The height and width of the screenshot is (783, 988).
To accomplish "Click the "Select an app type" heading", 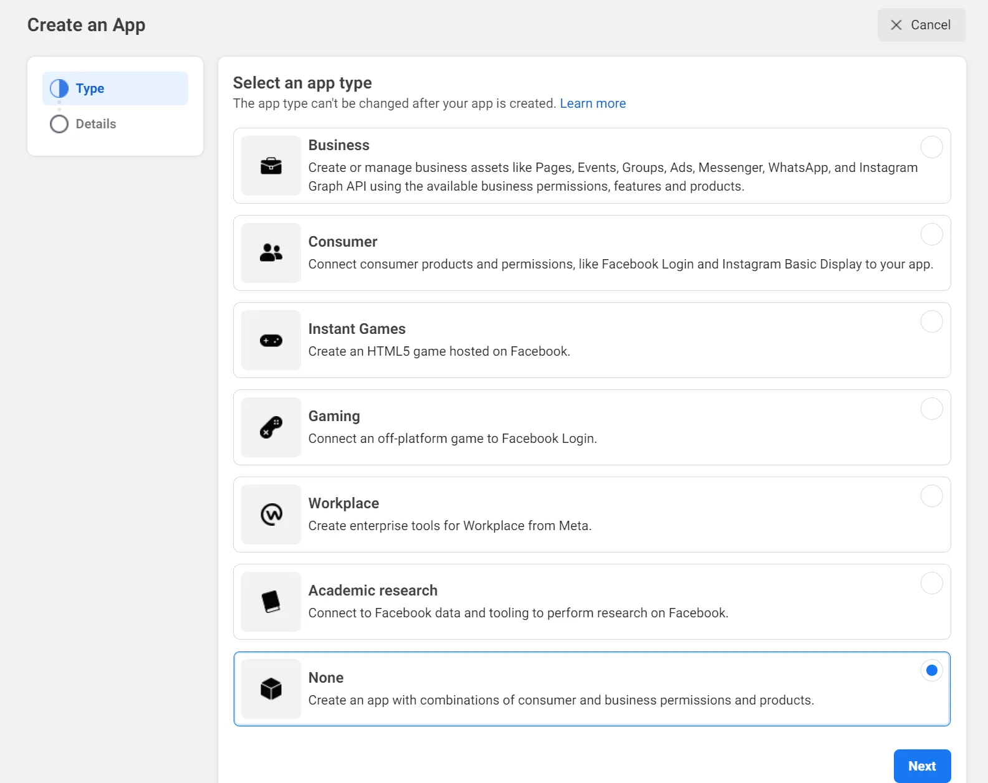I will pos(302,83).
